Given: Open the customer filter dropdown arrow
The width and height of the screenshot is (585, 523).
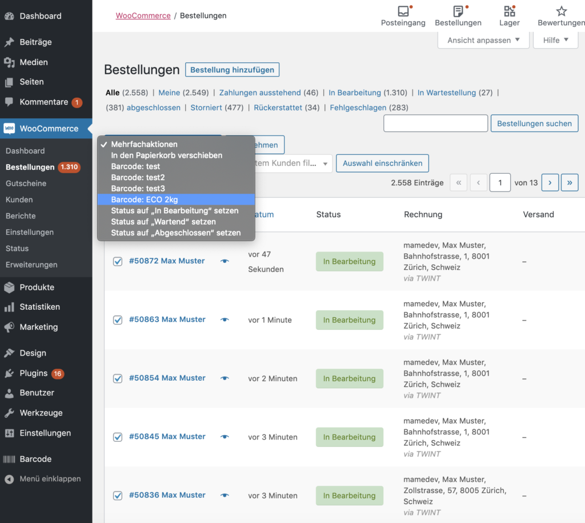Looking at the screenshot, I should point(325,164).
